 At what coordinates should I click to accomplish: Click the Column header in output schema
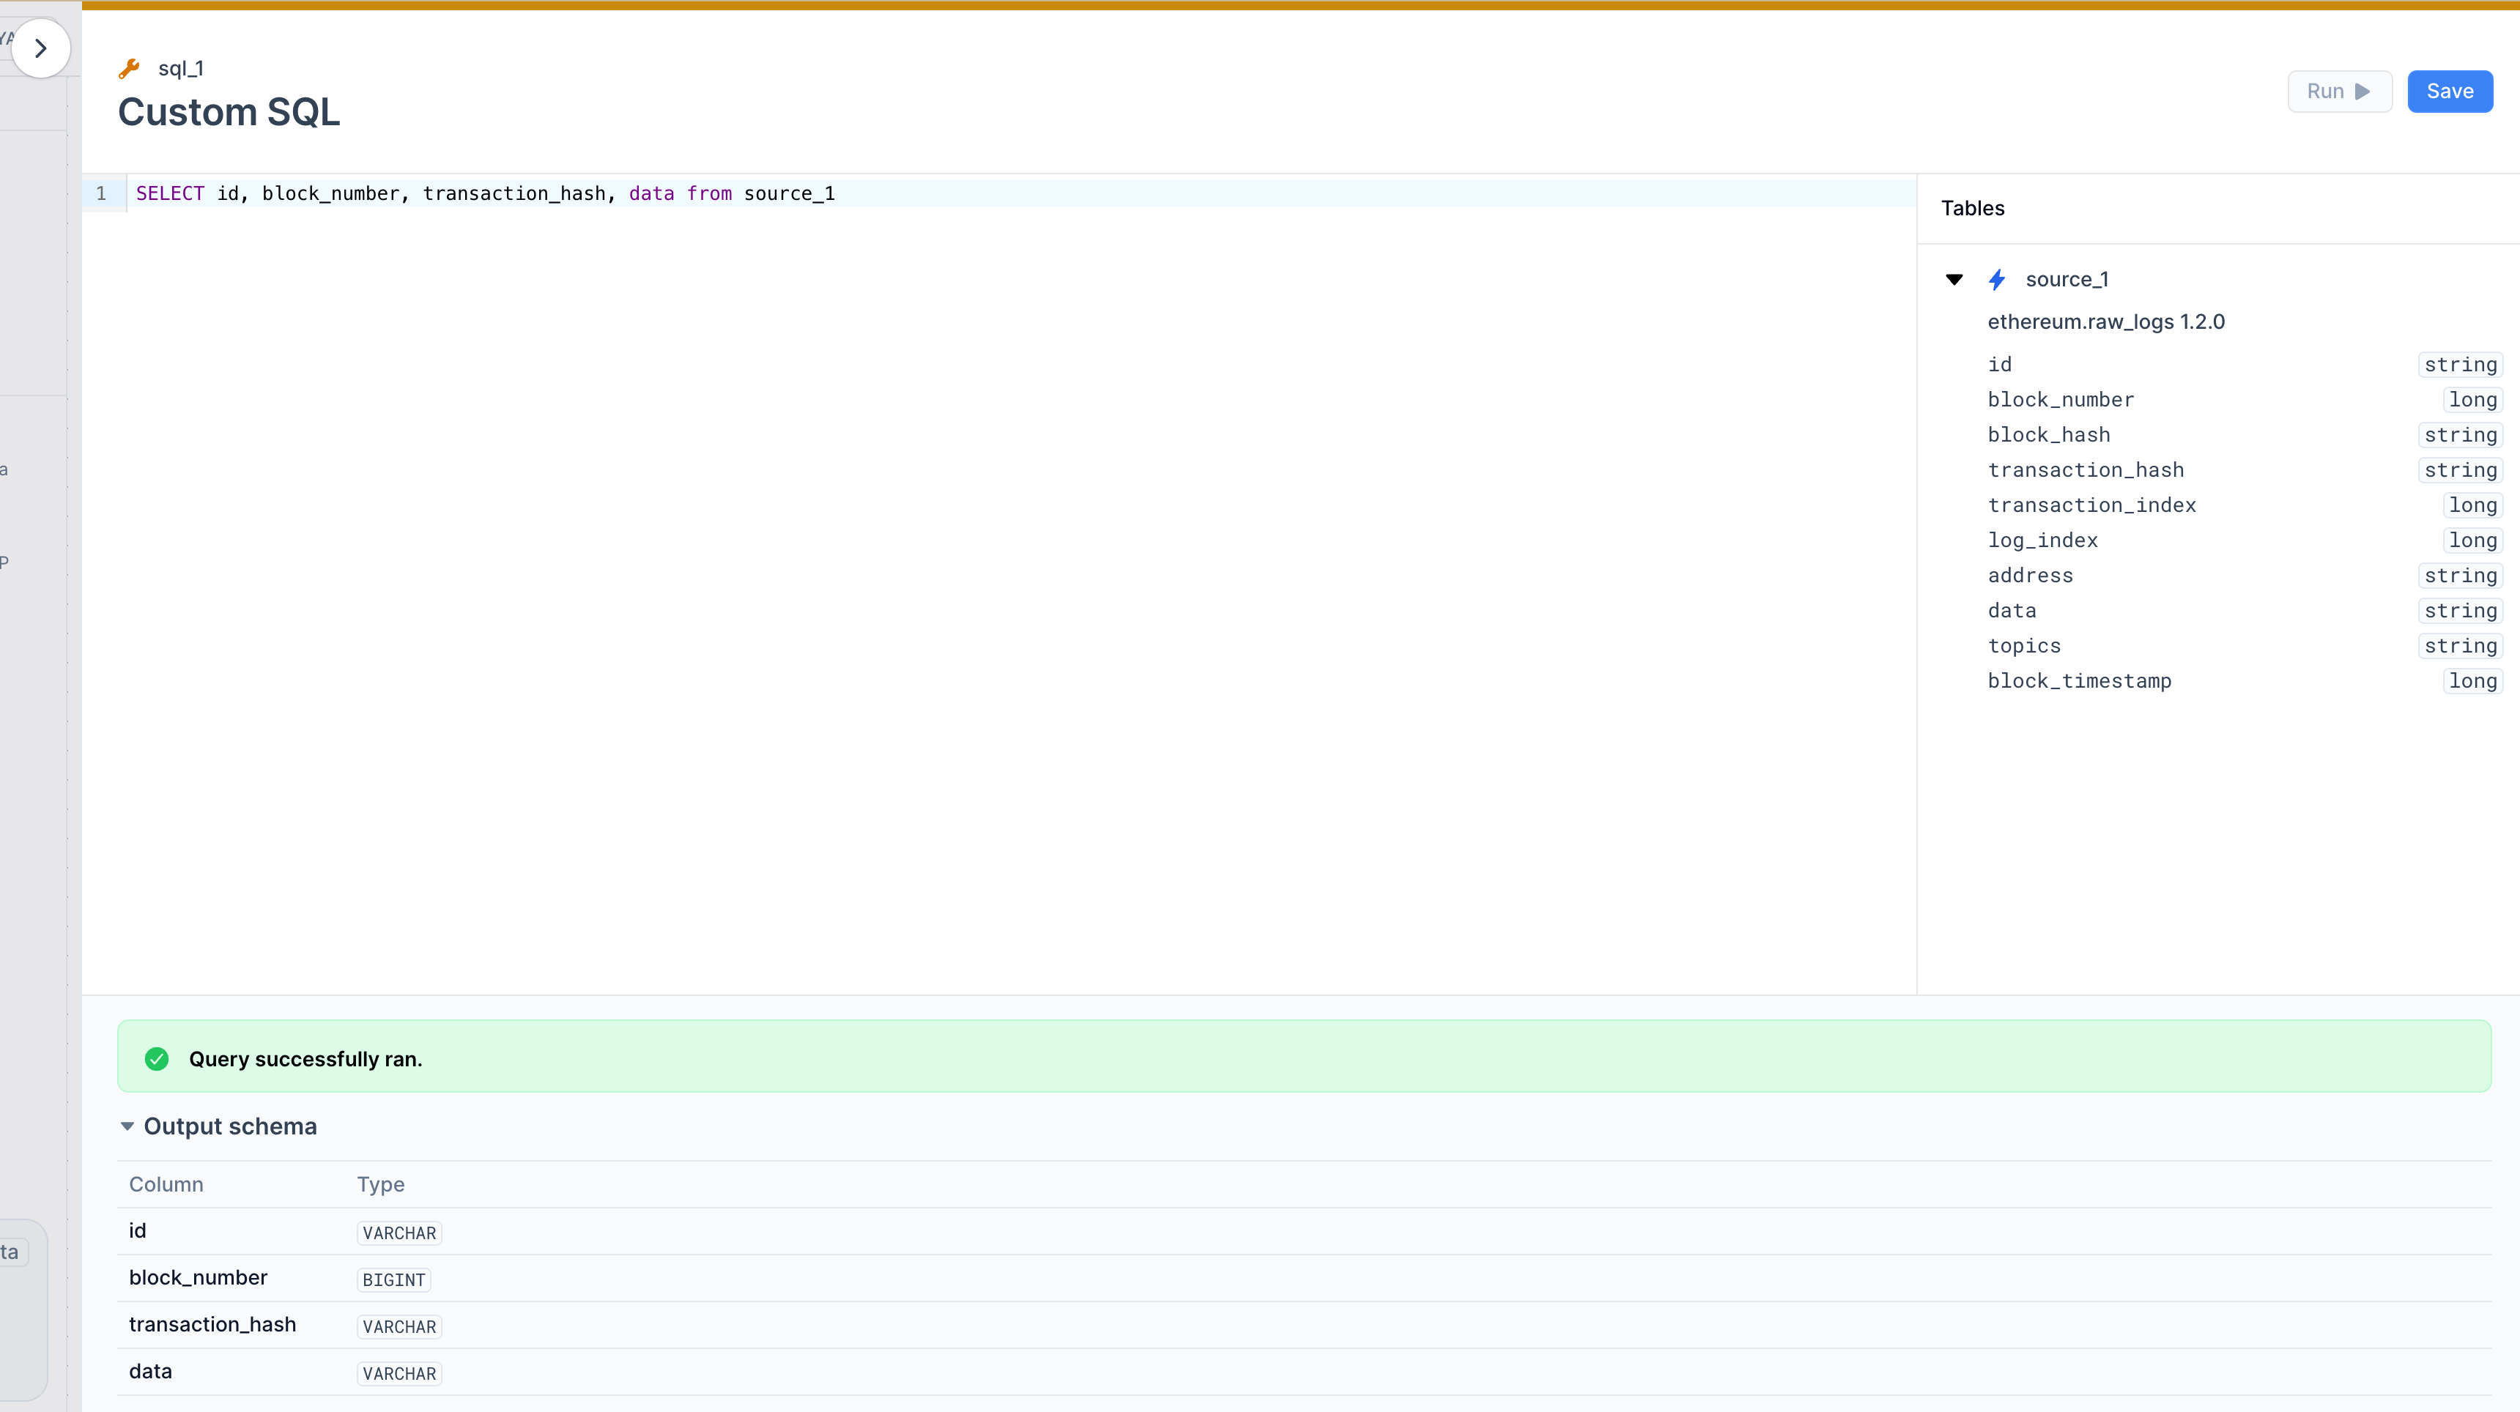pos(166,1184)
